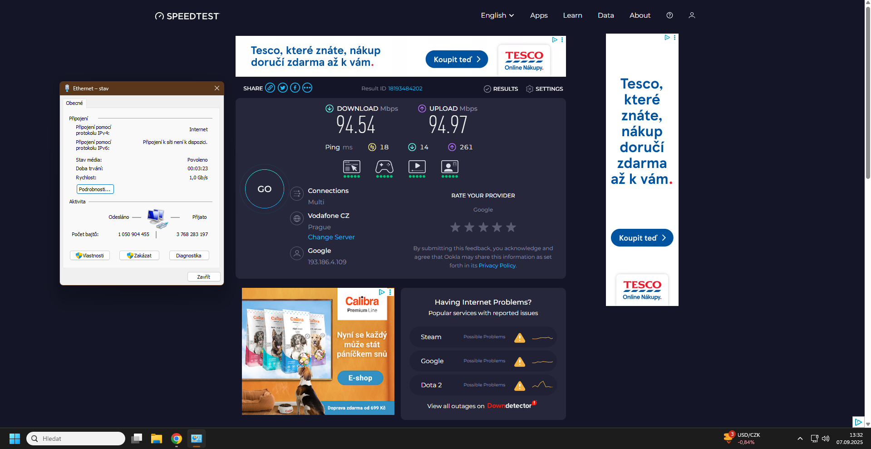The height and width of the screenshot is (449, 871).
Task: Open the Privacy Policy link
Action: (497, 266)
